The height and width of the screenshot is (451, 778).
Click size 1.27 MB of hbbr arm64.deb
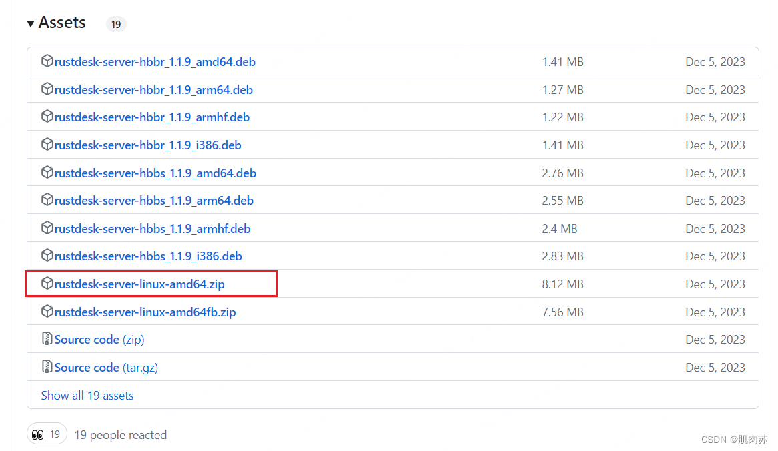coord(562,90)
